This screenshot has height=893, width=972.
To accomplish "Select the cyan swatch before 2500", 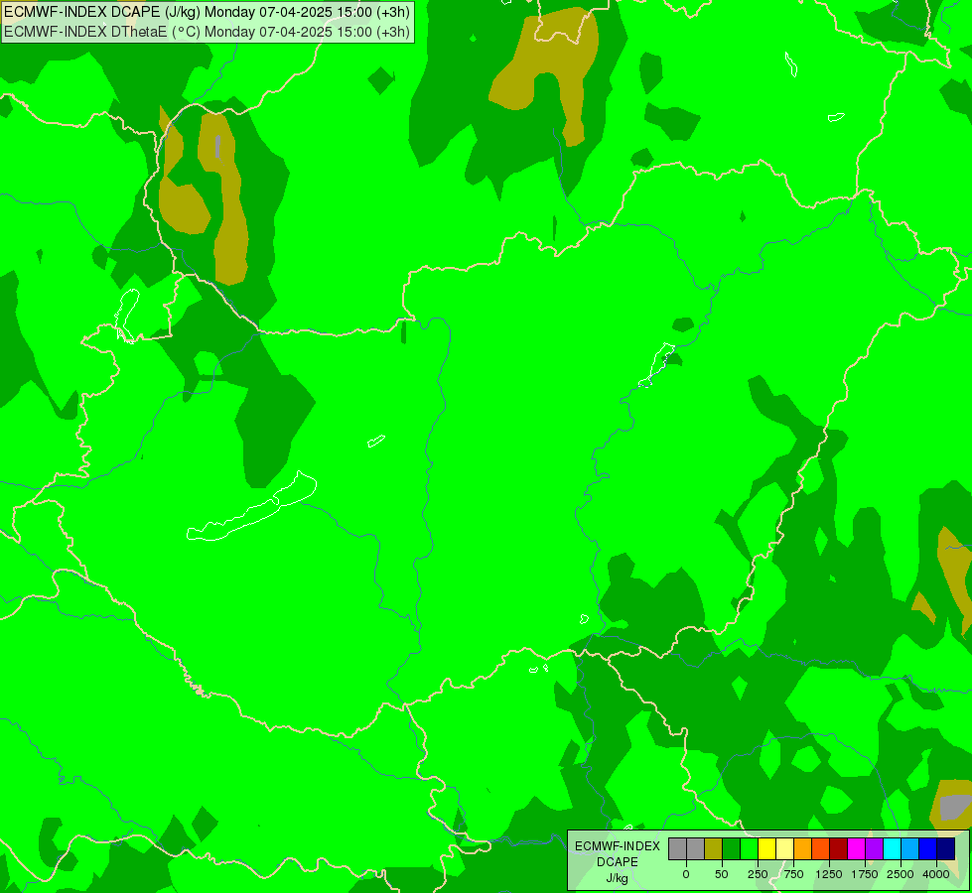I will [892, 848].
